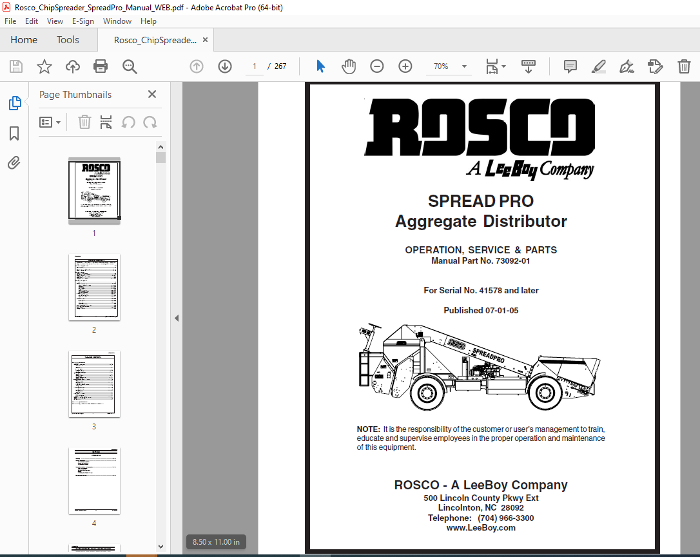Viewport: 700px width, 557px height.
Task: Switch to the Tools tab
Action: click(x=68, y=40)
